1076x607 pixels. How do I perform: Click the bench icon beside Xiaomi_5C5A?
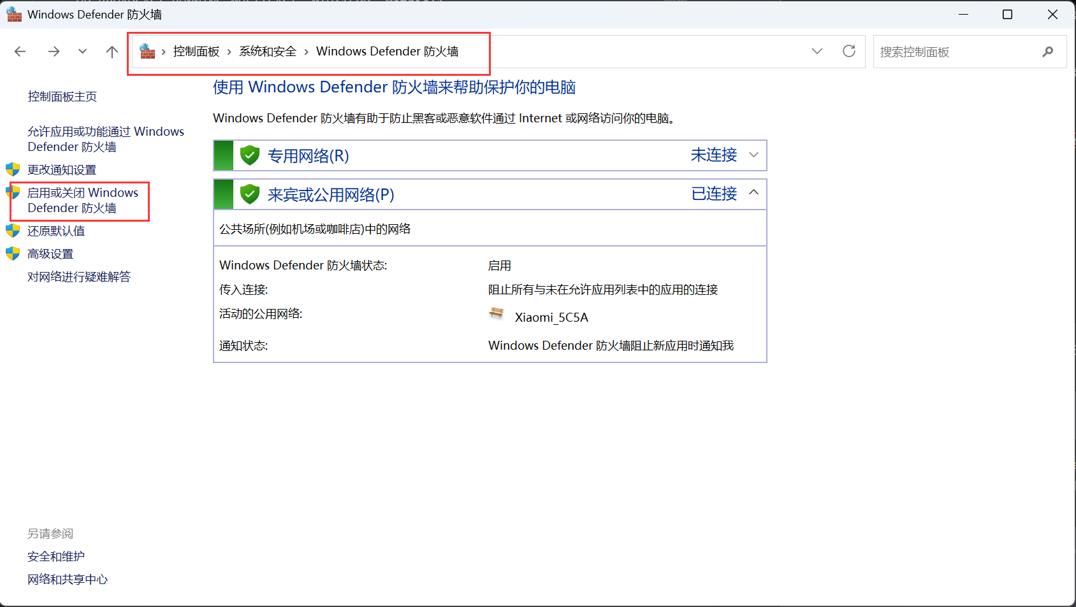pyautogui.click(x=496, y=313)
